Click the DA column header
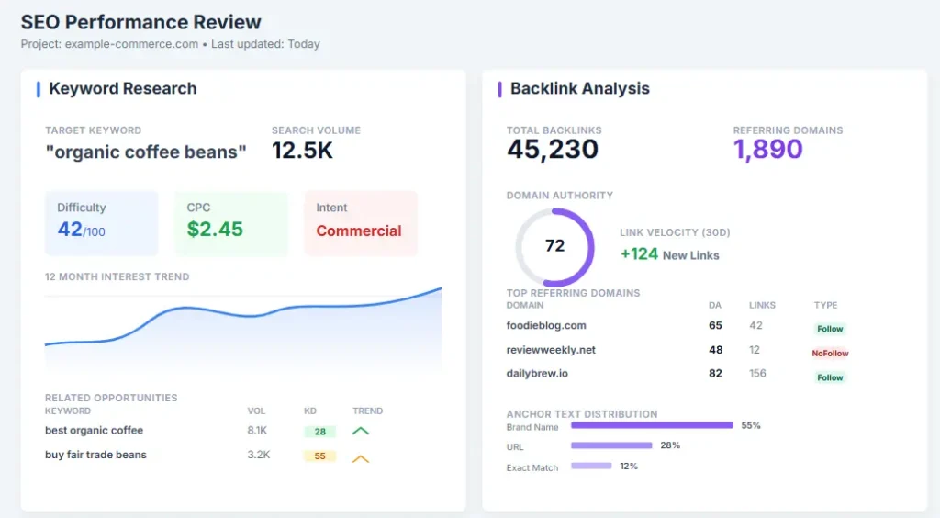Image resolution: width=940 pixels, height=518 pixels. (x=714, y=305)
